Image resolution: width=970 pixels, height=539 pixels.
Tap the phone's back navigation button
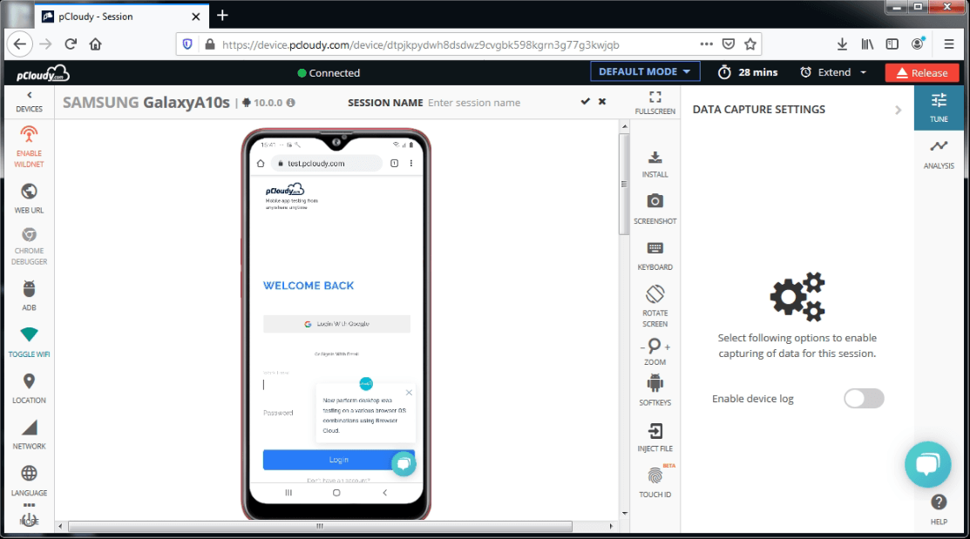tap(385, 493)
